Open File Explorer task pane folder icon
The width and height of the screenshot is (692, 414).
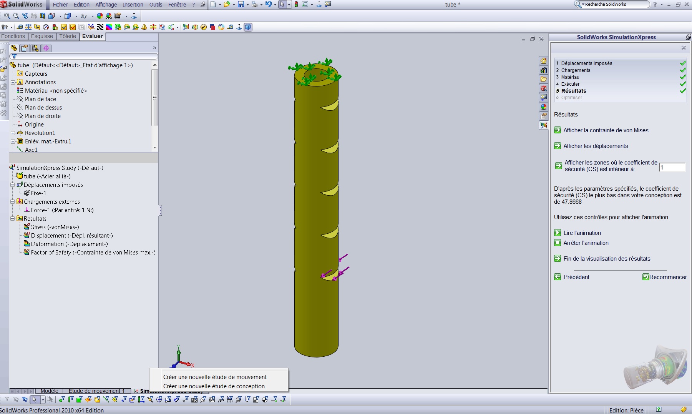[x=543, y=80]
